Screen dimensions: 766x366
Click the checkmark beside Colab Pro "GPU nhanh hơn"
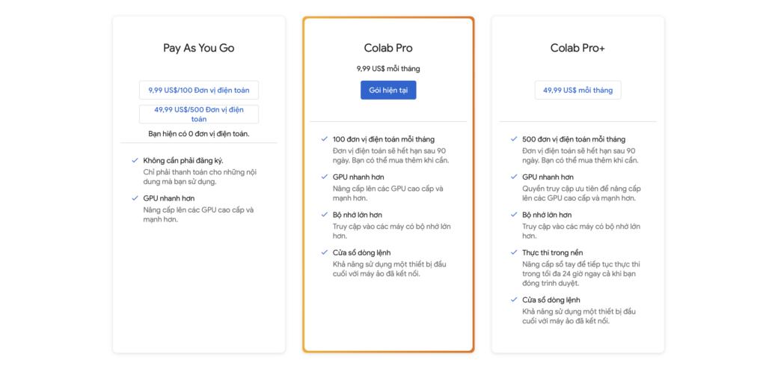coord(324,177)
